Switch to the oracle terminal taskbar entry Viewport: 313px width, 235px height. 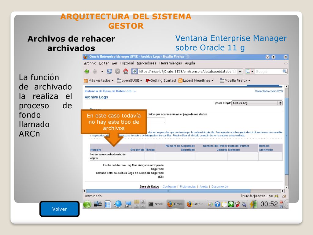(156, 204)
